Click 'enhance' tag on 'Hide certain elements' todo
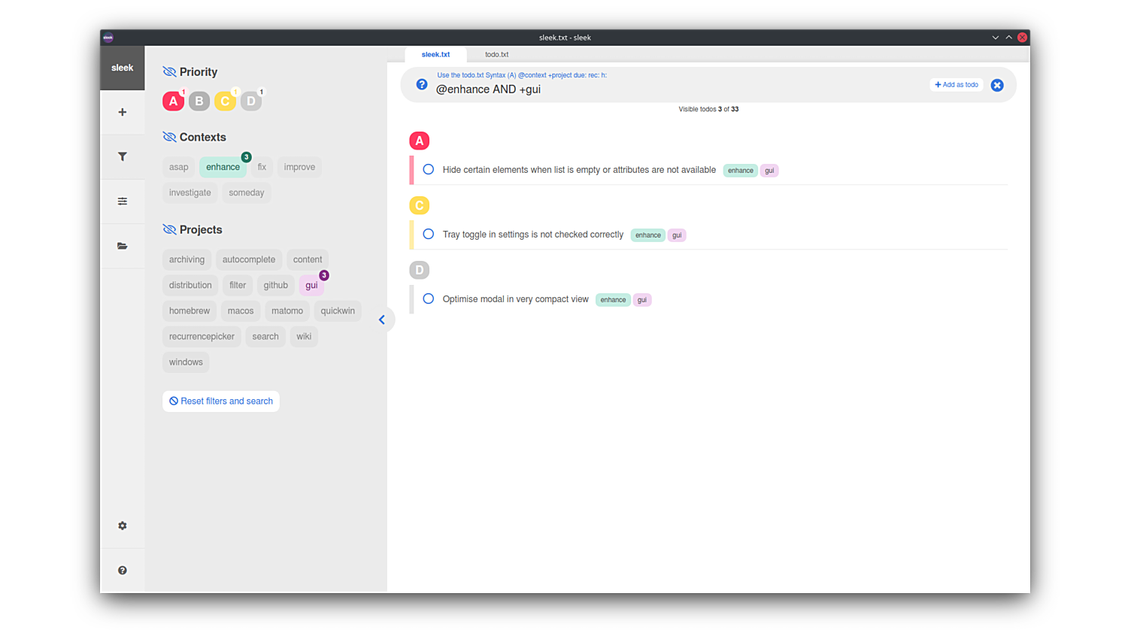 click(x=741, y=171)
